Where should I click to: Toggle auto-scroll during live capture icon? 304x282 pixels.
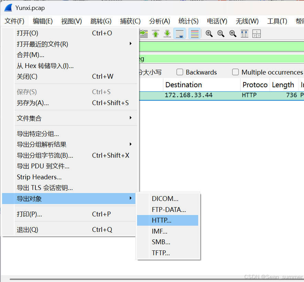point(179,34)
